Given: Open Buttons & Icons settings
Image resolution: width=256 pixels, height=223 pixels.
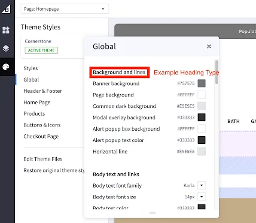Looking at the screenshot, I should click(x=42, y=125).
